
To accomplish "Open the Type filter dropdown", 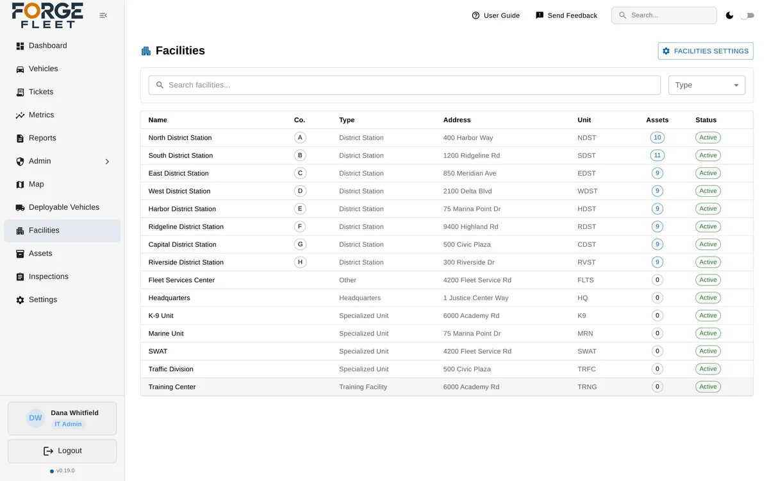I will [706, 85].
